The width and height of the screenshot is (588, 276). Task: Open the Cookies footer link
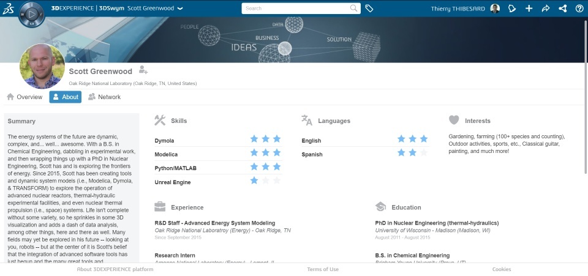[502, 269]
